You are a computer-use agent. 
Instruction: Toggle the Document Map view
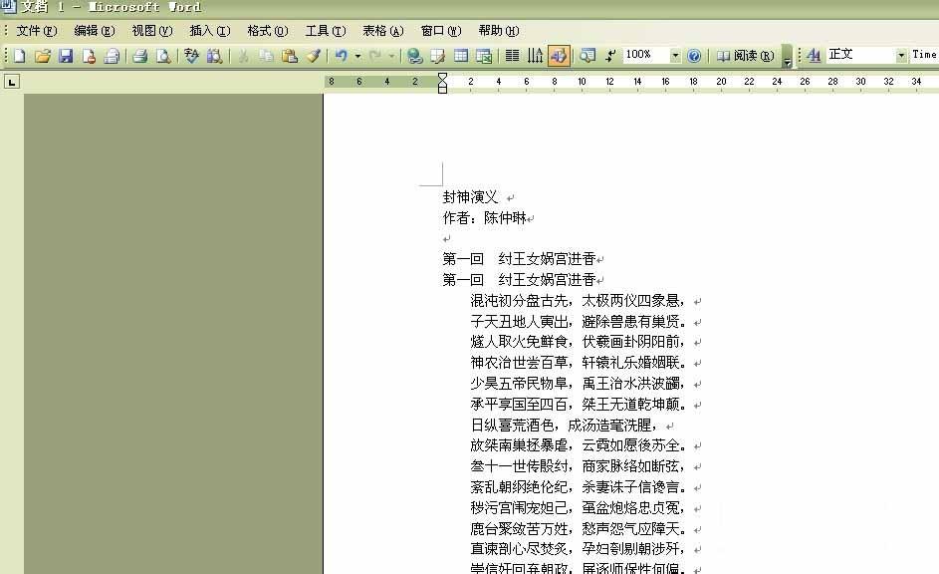click(x=587, y=56)
